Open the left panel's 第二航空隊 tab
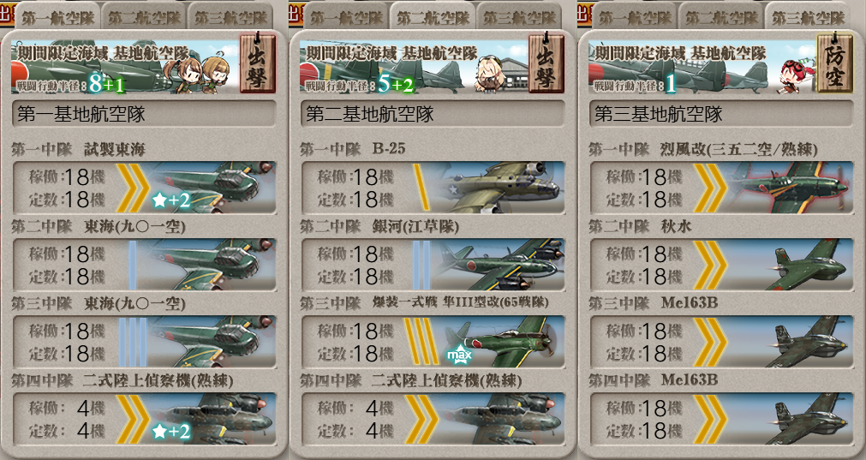This screenshot has height=460, width=866. click(144, 16)
